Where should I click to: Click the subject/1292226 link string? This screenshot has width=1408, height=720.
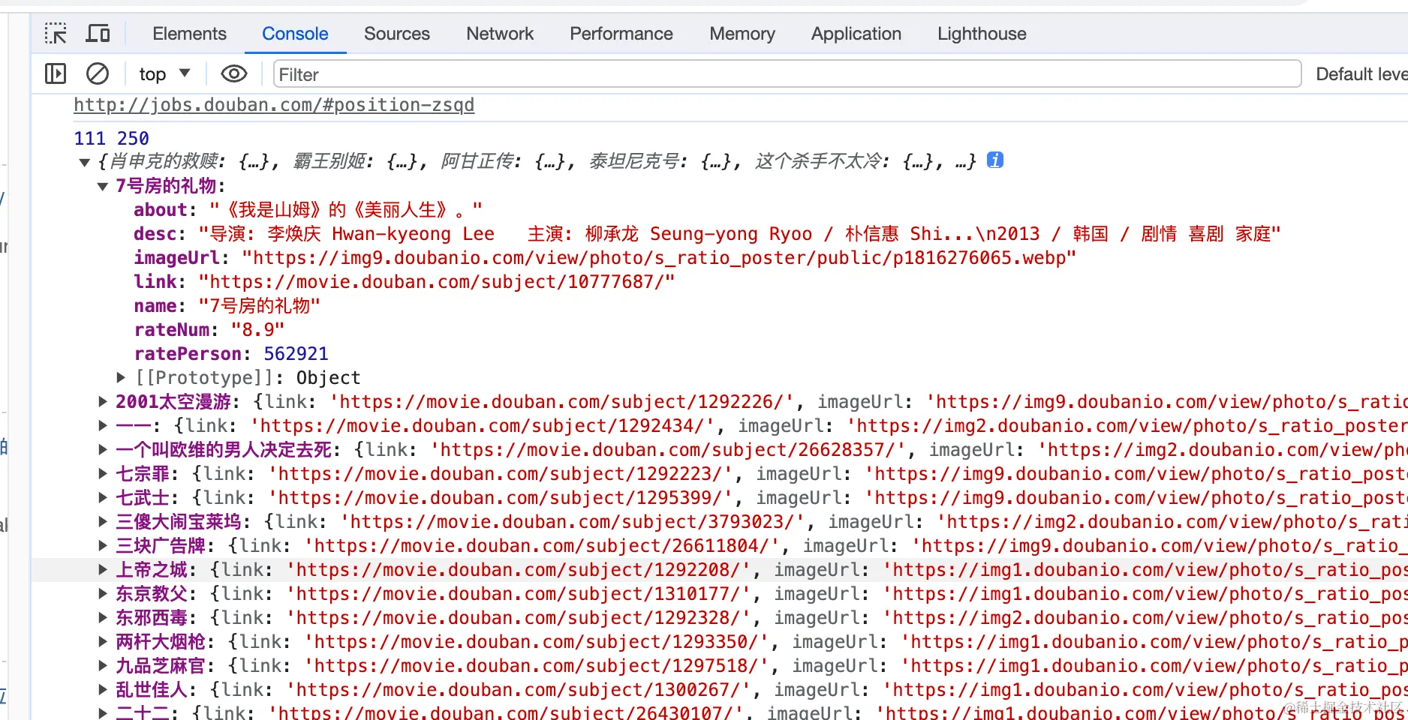click(562, 402)
